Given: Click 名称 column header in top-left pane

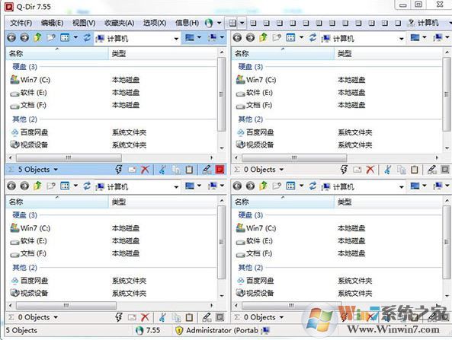Looking at the screenshot, I should pyautogui.click(x=57, y=53).
